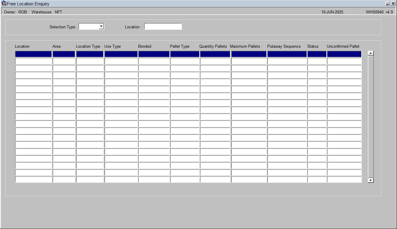Viewport: 397px width, 229px height.
Task: Select the highlighted Bonded cell
Action: click(154, 54)
